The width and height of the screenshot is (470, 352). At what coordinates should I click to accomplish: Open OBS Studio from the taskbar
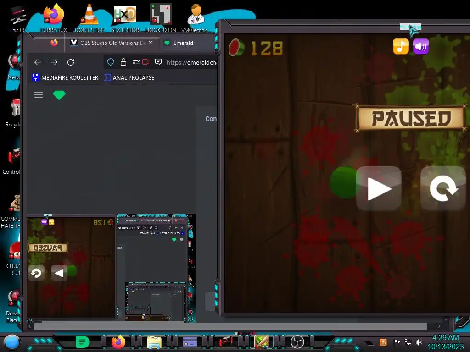[297, 342]
